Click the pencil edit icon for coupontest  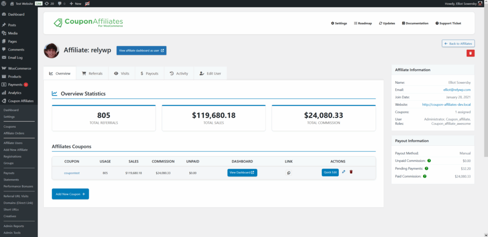(344, 171)
